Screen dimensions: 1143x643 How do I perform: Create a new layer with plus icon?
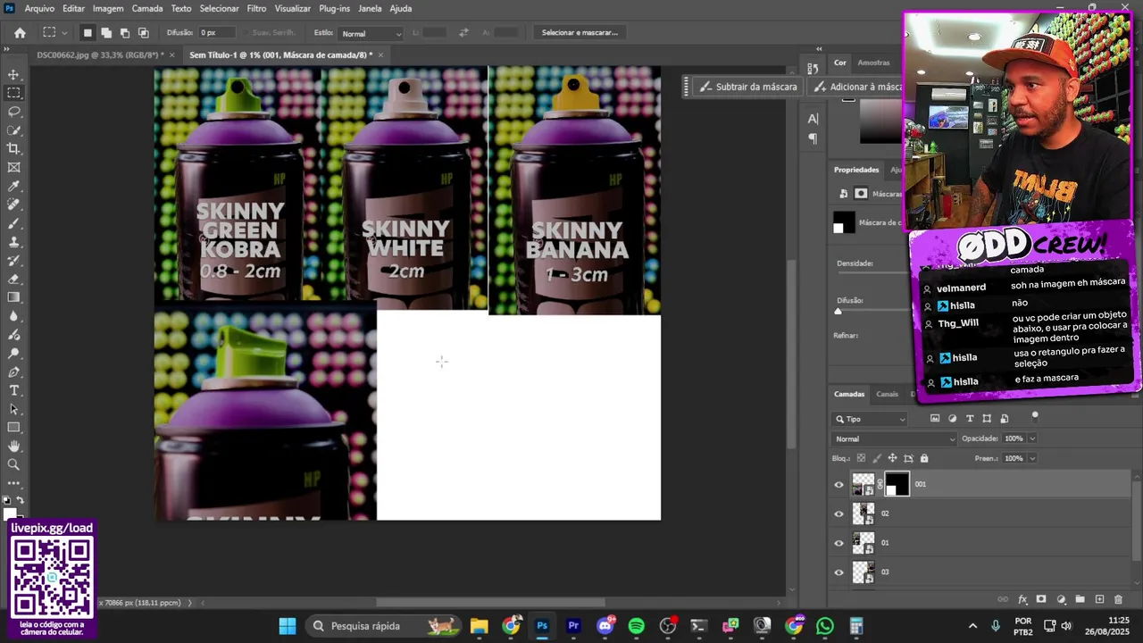(x=1099, y=599)
